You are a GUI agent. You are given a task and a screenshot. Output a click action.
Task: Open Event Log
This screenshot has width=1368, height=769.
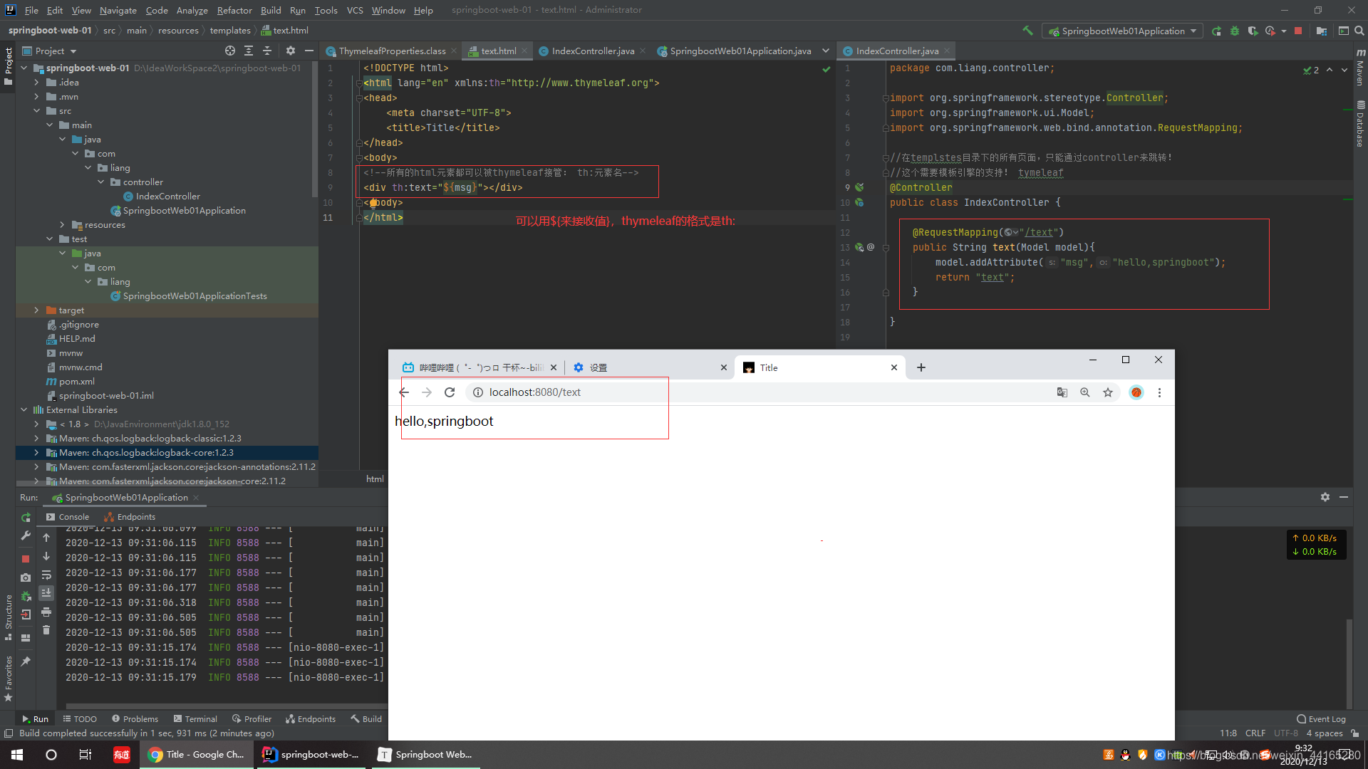pos(1321,719)
